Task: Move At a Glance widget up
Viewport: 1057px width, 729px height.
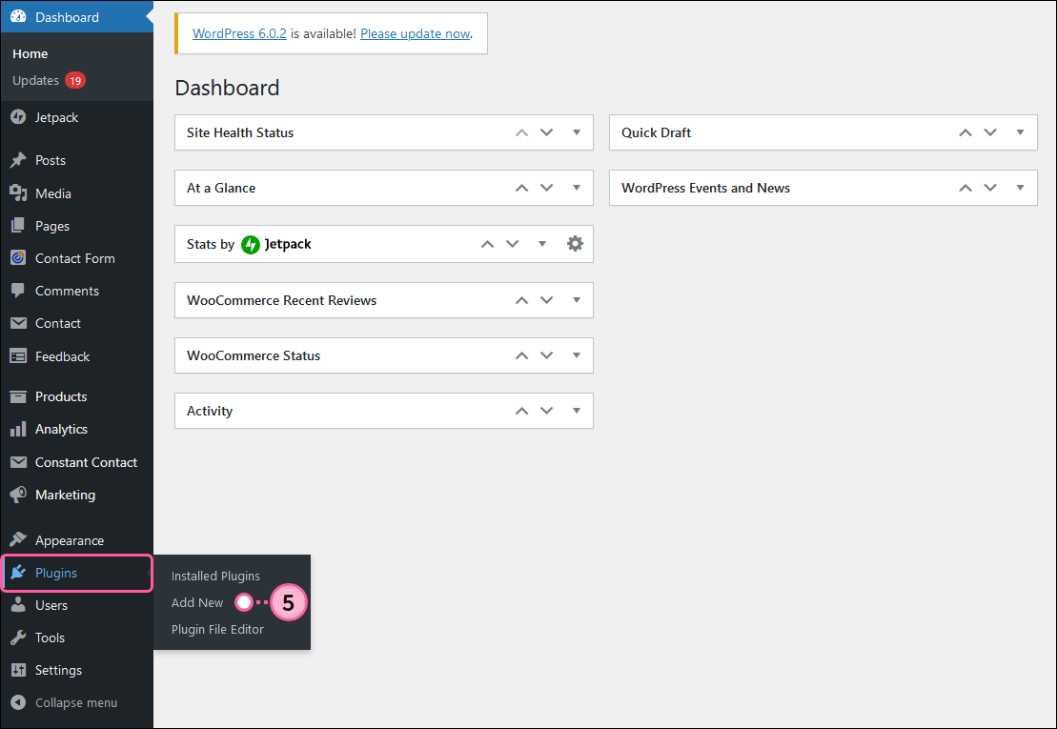Action: coord(521,188)
